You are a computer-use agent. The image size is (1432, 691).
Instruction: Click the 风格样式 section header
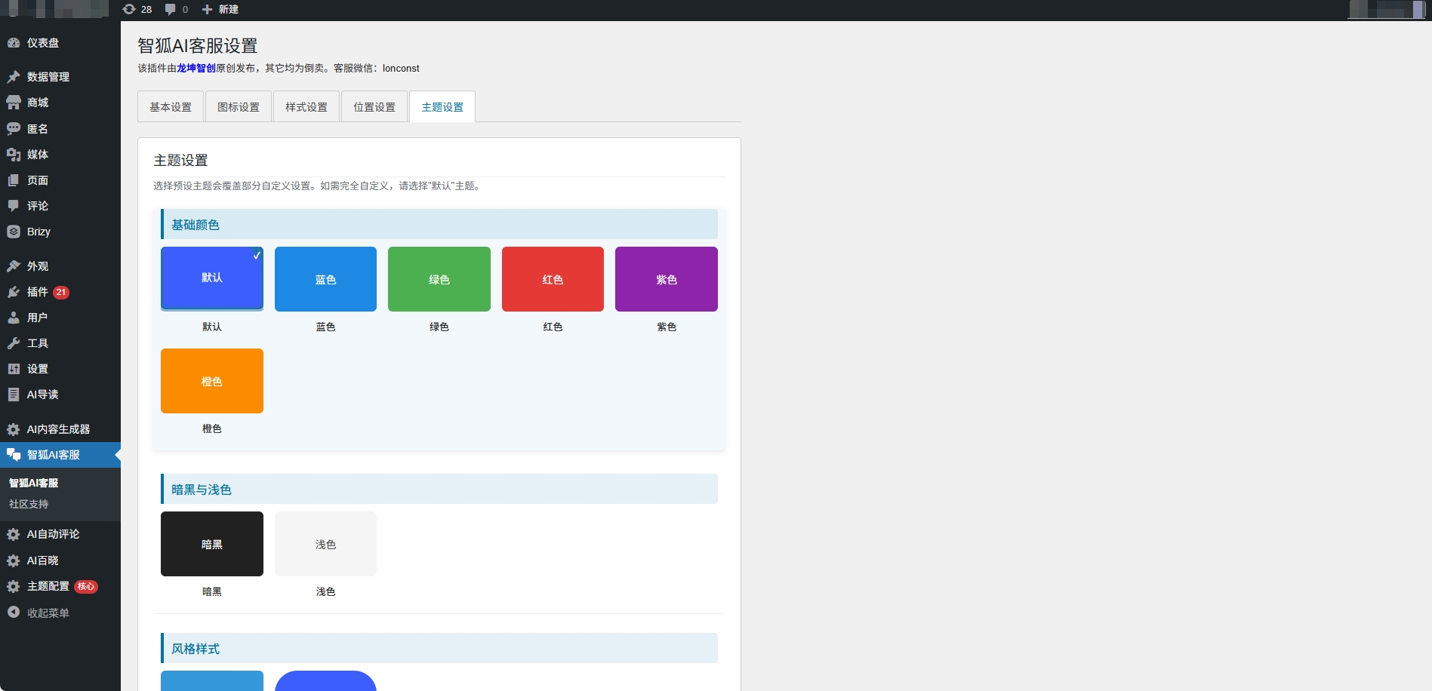point(439,648)
